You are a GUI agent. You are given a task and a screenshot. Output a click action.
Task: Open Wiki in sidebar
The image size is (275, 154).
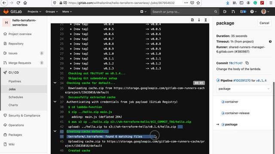pyautogui.click(x=12, y=144)
